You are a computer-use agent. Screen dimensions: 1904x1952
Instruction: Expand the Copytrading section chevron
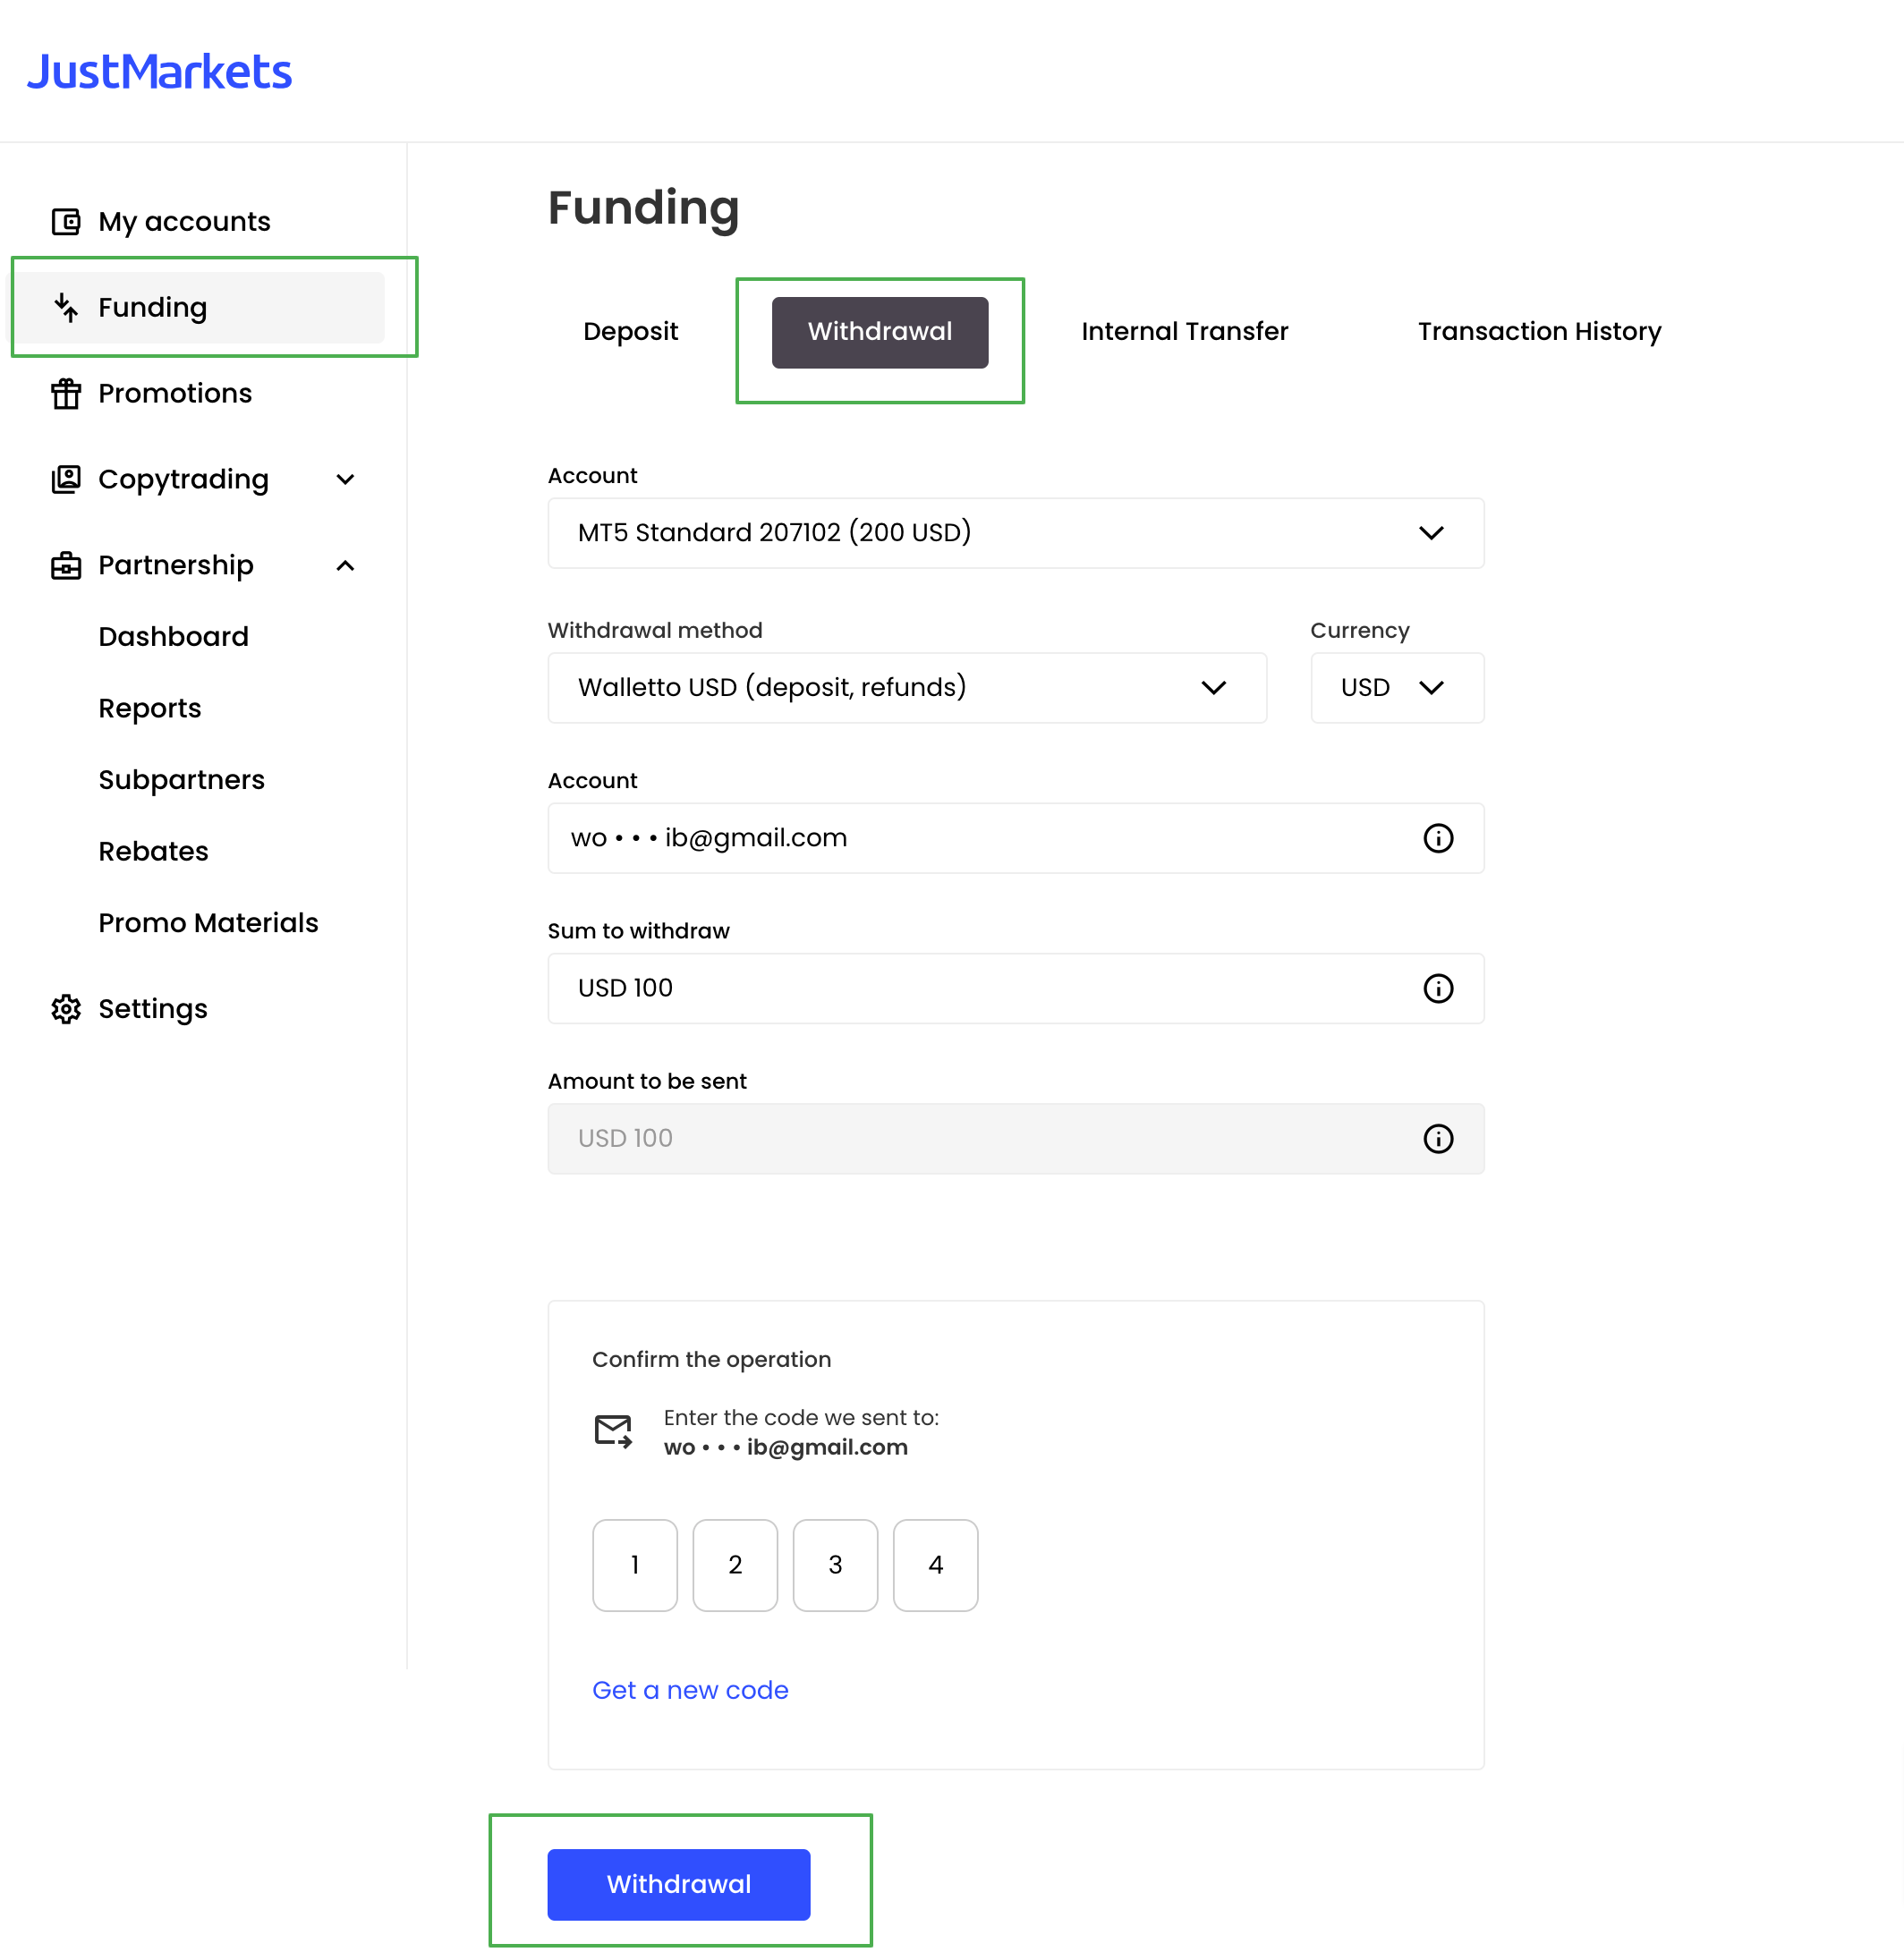click(x=345, y=479)
